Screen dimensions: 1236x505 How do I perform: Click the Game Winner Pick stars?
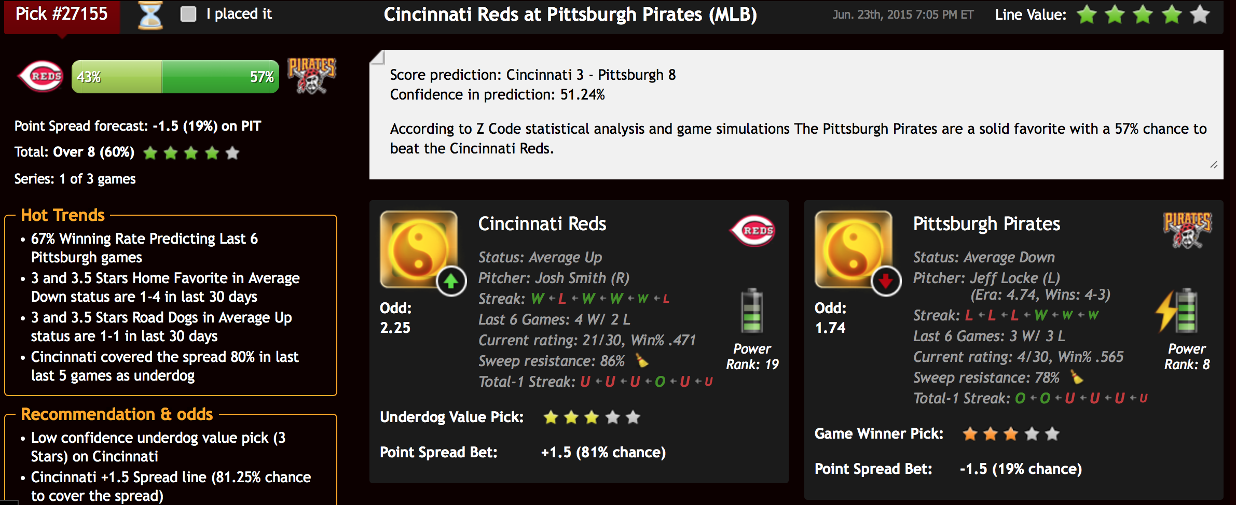(x=1011, y=433)
